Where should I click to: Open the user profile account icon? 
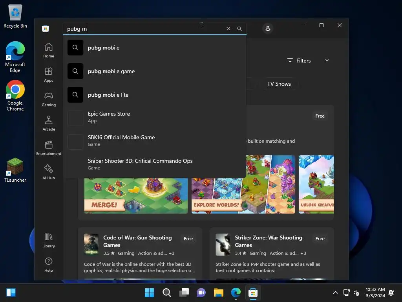268,28
